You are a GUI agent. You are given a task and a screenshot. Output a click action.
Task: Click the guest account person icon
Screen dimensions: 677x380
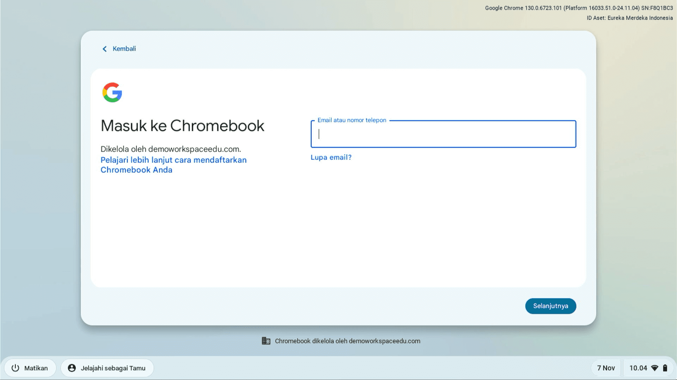point(72,368)
